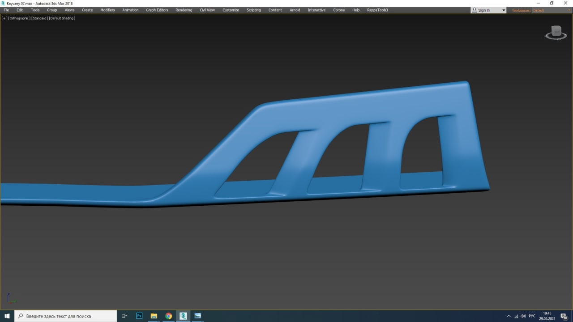The width and height of the screenshot is (573, 322).
Task: Click the Default Shading viewport label
Action: click(x=62, y=18)
